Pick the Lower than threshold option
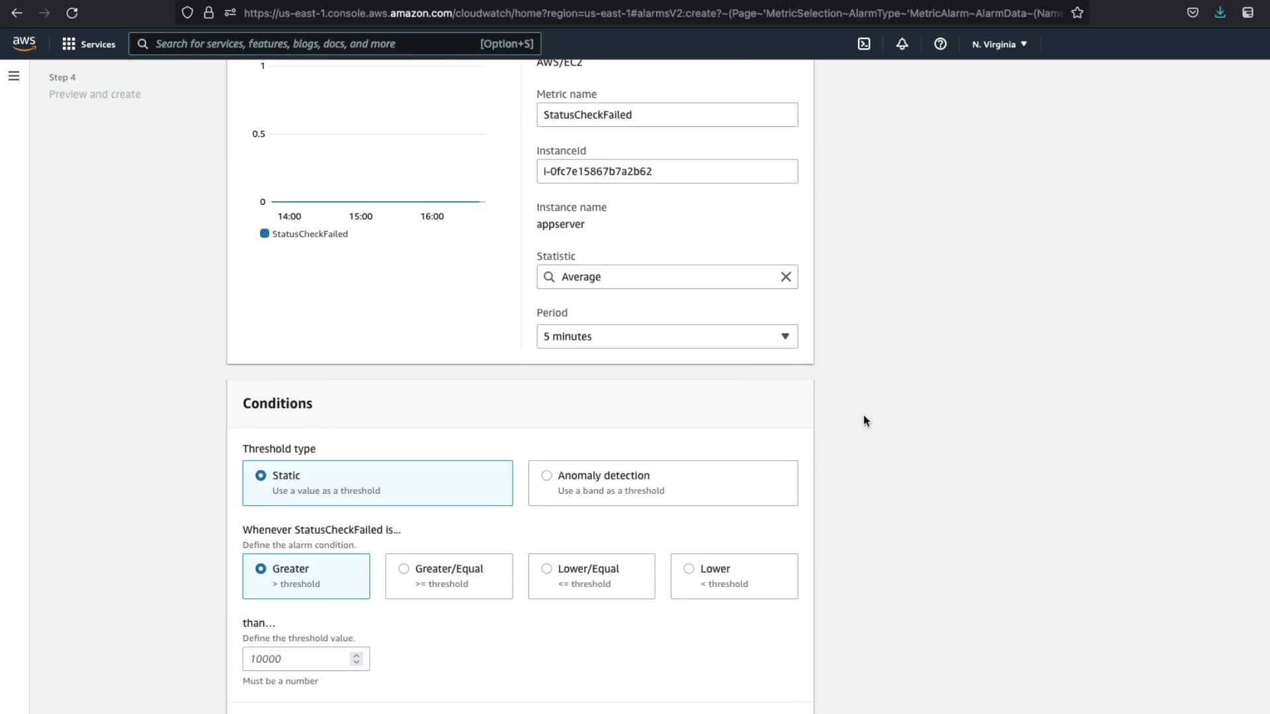Viewport: 1270px width, 714px height. (x=689, y=569)
